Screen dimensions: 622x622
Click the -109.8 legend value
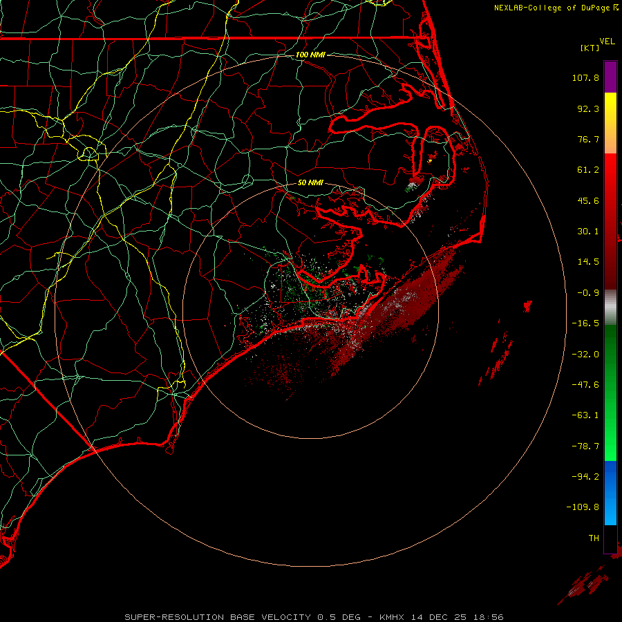click(583, 507)
